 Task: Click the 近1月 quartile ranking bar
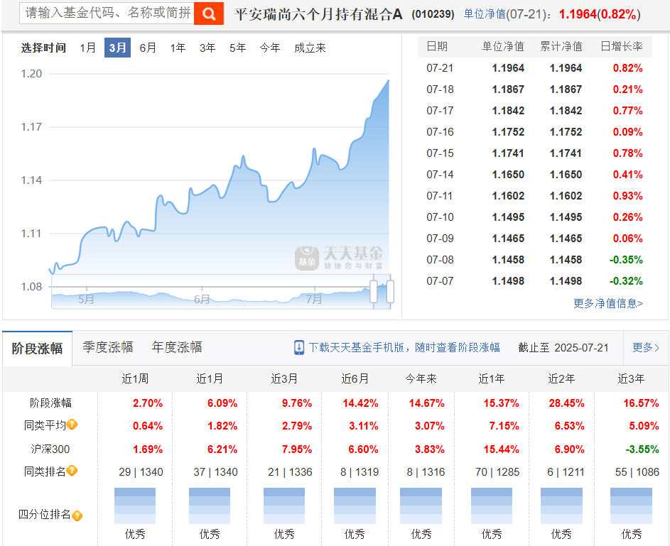click(210, 506)
